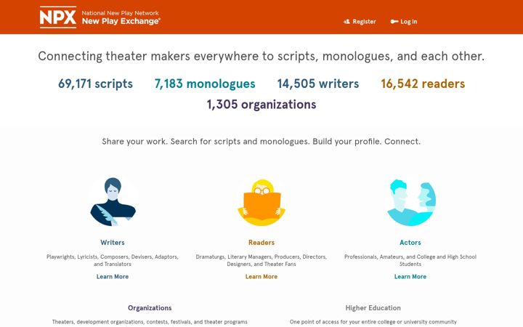The image size is (523, 327).
Task: Click 'Theaters, development organizations' description text
Action: [x=150, y=322]
